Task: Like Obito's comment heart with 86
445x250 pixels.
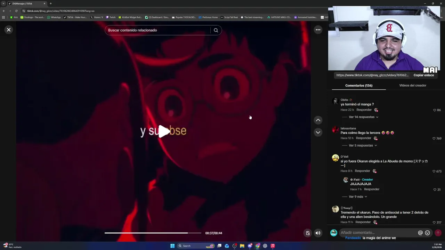Action: coord(435,110)
